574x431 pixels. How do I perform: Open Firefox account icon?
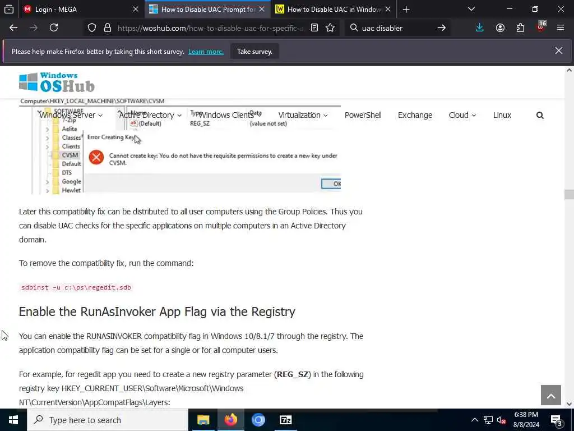pyautogui.click(x=500, y=28)
